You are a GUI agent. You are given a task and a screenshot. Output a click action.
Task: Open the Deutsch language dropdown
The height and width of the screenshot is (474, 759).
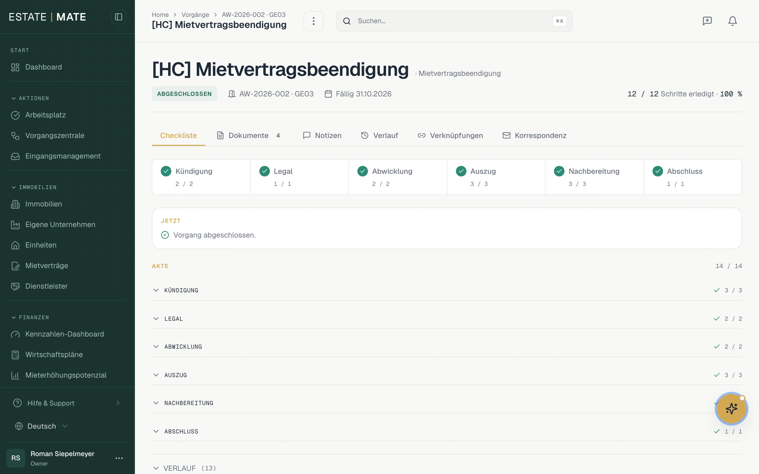(x=41, y=426)
